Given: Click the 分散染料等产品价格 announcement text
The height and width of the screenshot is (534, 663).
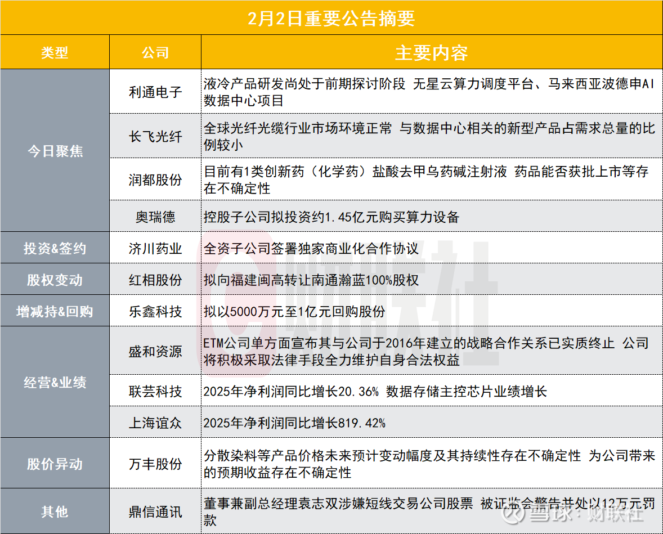Looking at the screenshot, I should tap(429, 464).
